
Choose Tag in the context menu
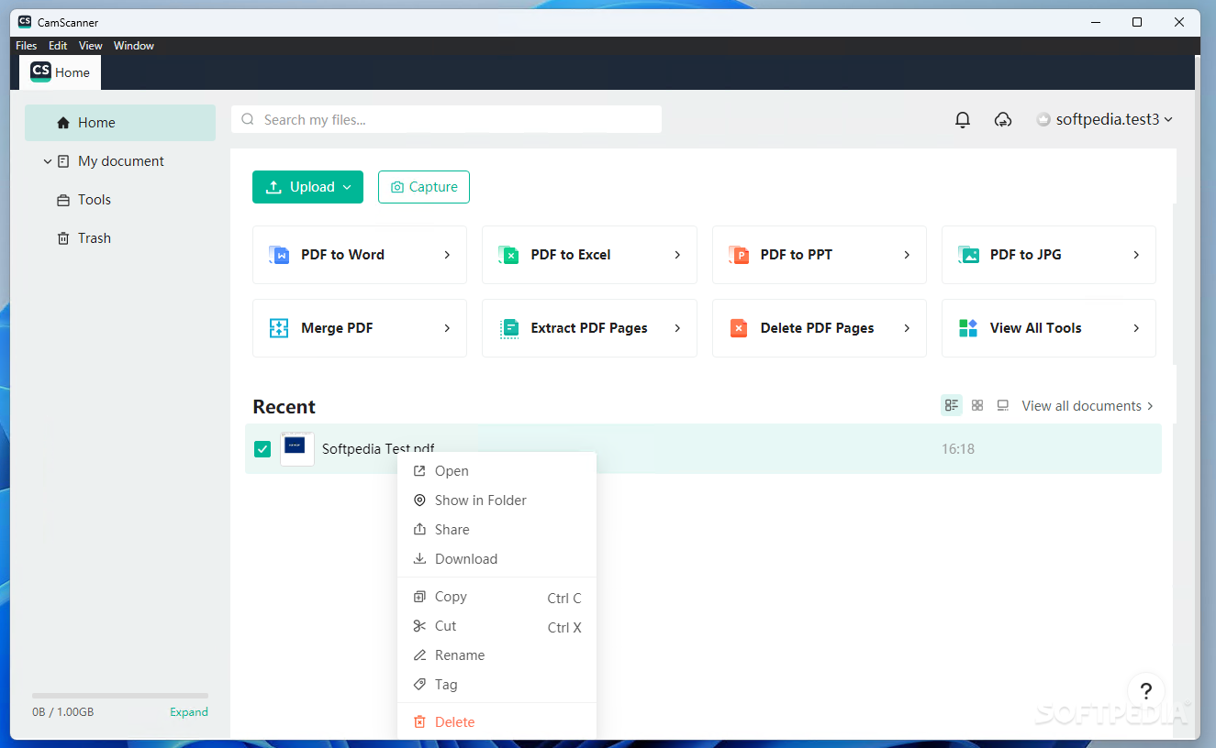point(496,685)
